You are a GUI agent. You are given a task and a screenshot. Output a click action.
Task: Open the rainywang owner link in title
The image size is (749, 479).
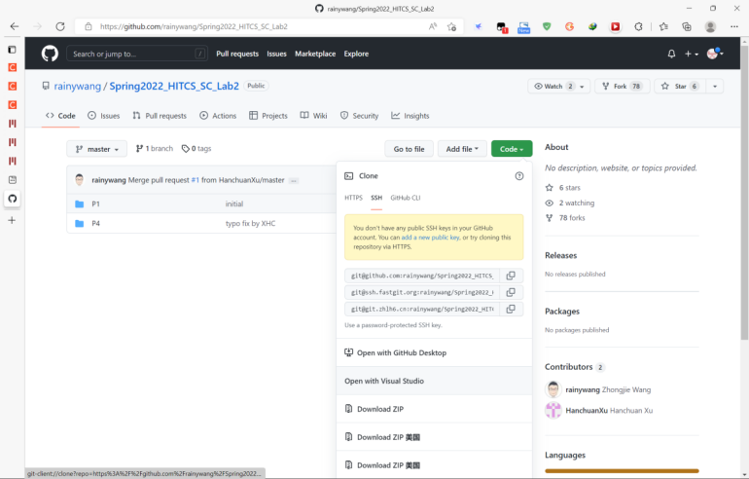click(x=78, y=86)
